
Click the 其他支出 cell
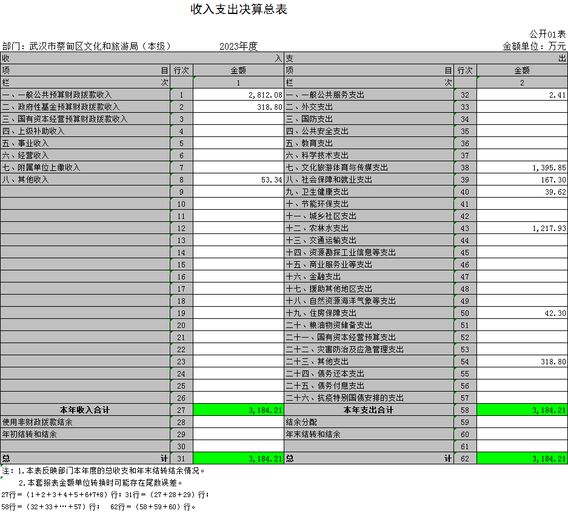(x=369, y=361)
